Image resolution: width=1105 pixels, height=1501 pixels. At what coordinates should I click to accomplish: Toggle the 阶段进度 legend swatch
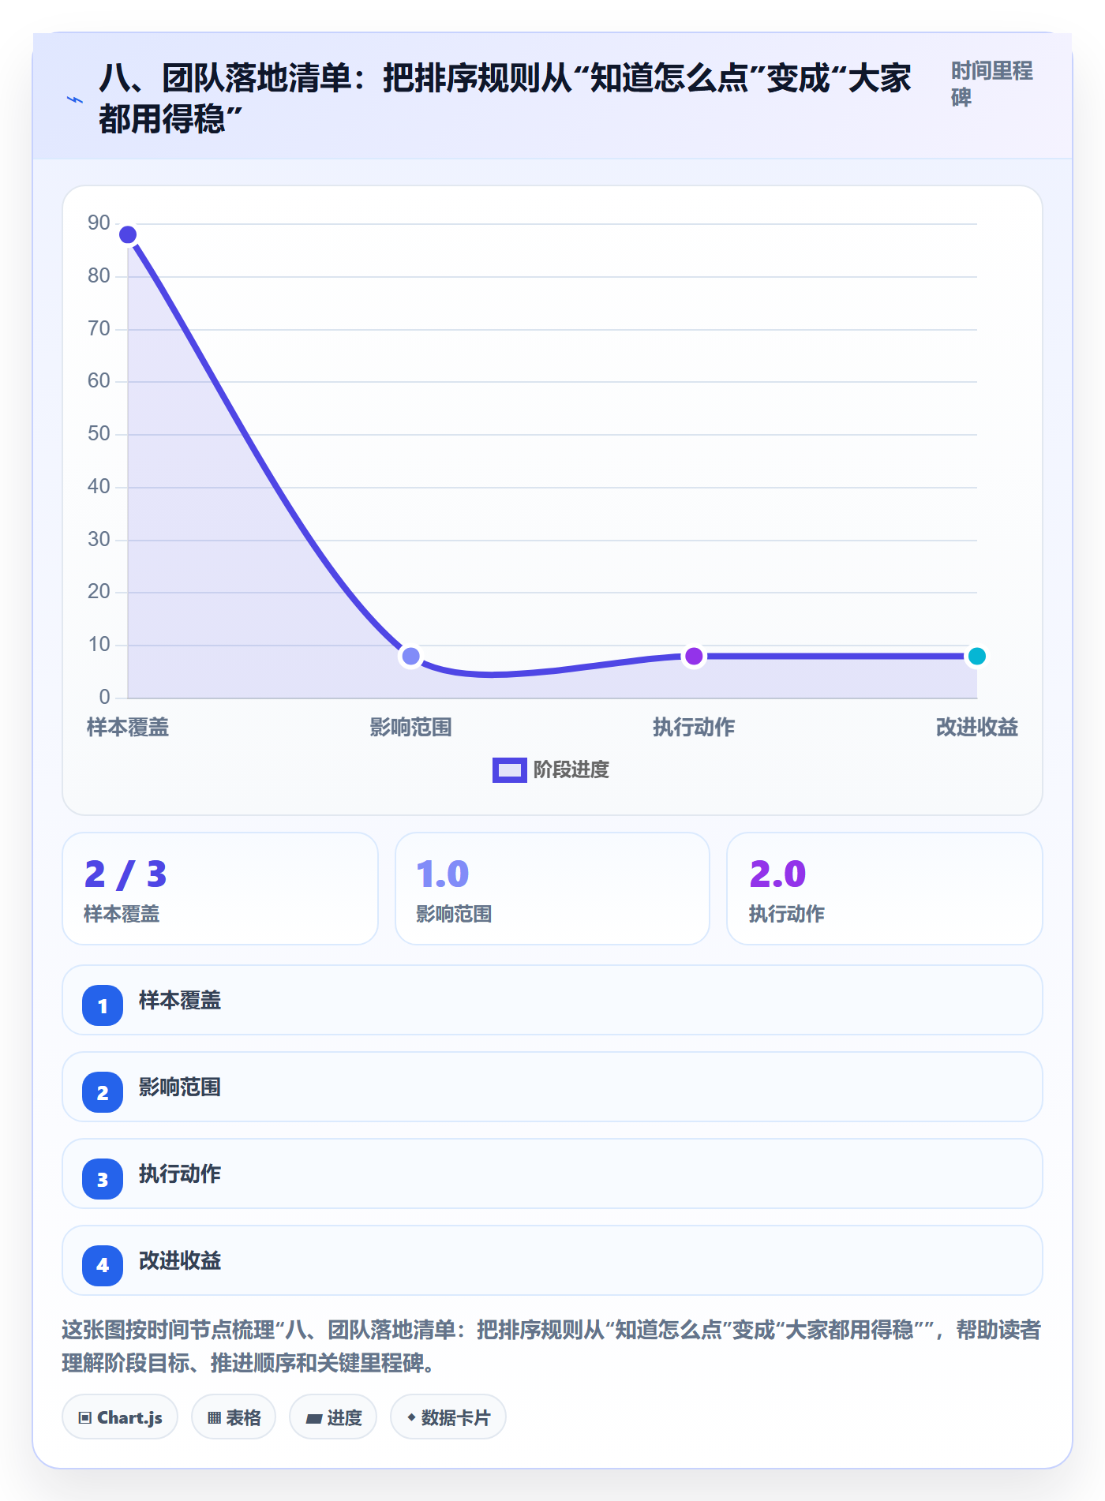pos(509,769)
